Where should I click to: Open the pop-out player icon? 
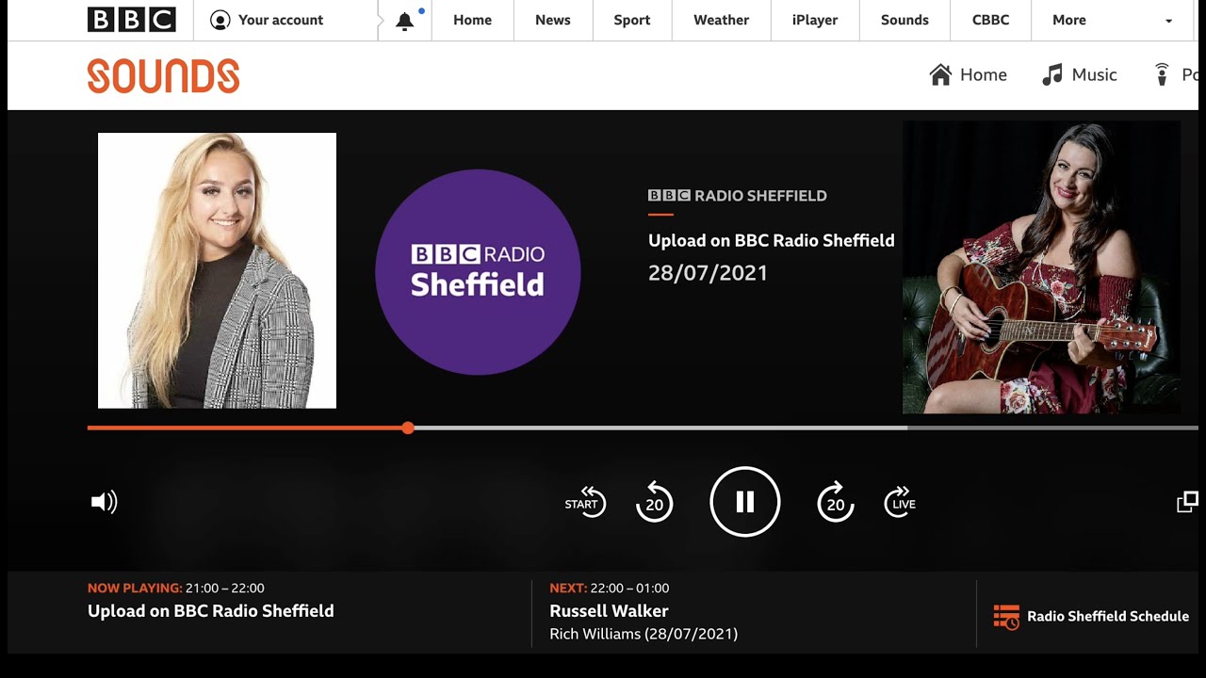(1187, 502)
